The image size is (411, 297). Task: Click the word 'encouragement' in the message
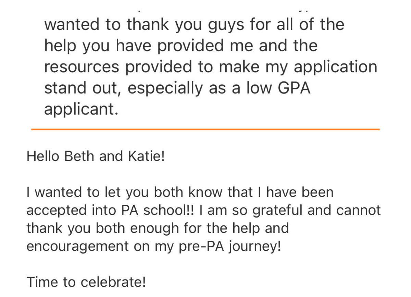tap(77, 247)
